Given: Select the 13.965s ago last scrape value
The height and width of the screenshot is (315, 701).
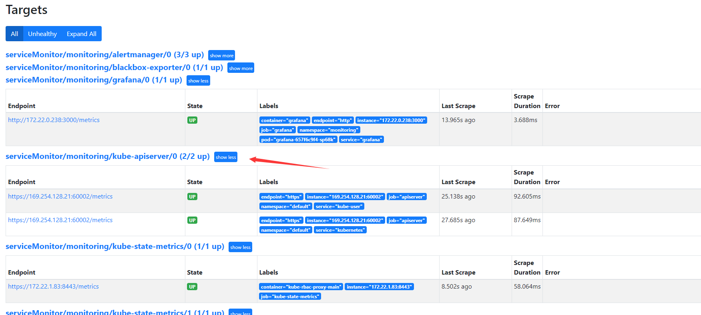Looking at the screenshot, I should pyautogui.click(x=458, y=120).
